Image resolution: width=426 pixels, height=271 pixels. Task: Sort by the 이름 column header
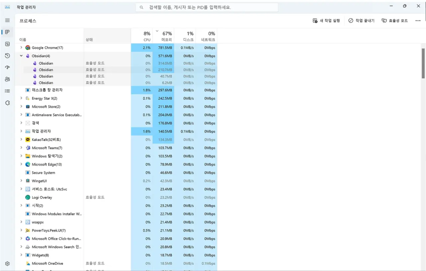click(49, 36)
